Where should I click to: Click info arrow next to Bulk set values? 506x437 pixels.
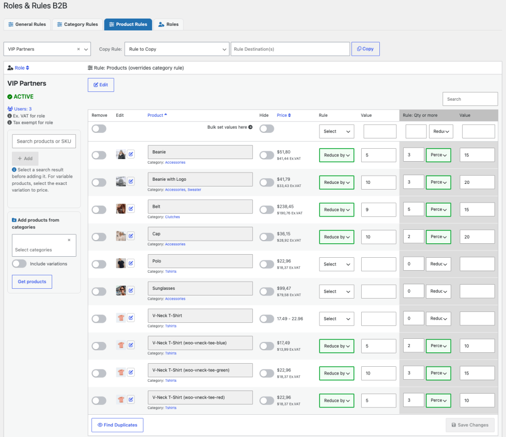(251, 127)
